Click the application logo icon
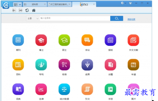Image resolution: width=158 pixels, height=101 pixels. 6,5
